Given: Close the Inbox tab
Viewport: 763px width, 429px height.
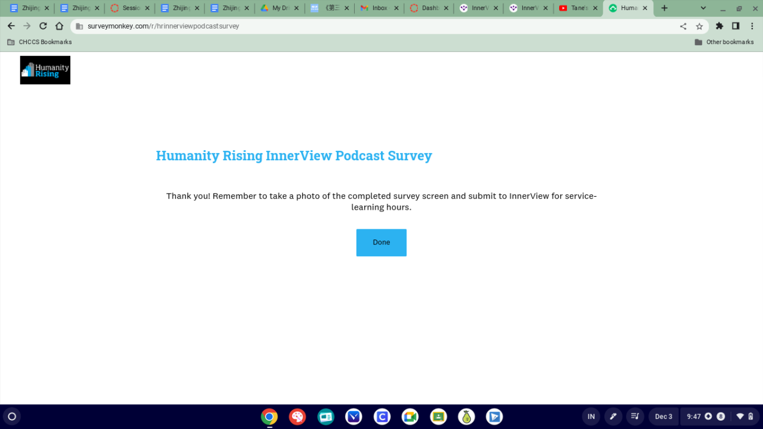Looking at the screenshot, I should (396, 8).
